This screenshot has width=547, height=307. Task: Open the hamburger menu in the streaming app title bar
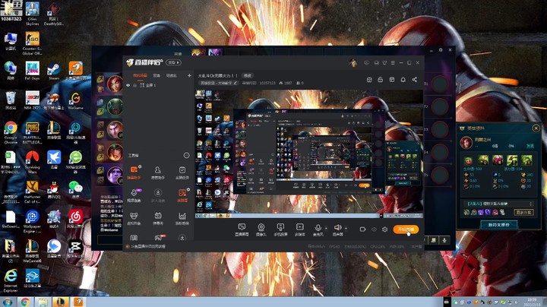coord(393,63)
